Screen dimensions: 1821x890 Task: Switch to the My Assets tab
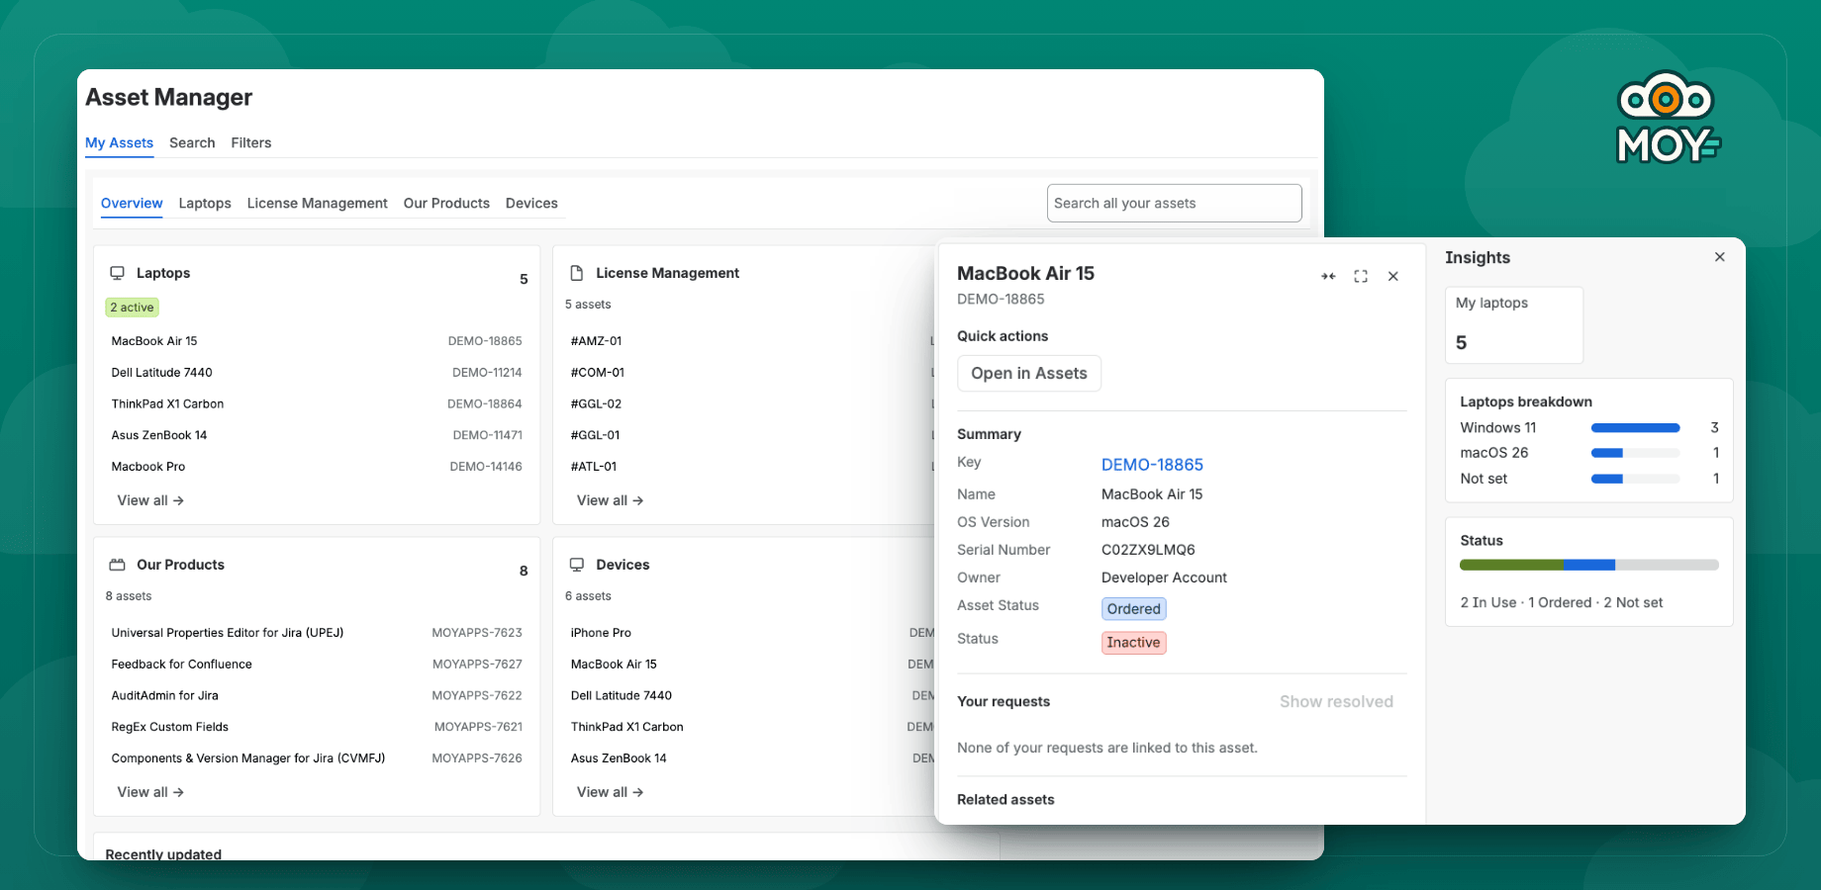click(x=119, y=142)
